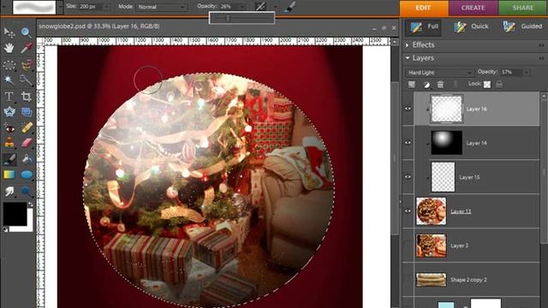Open the brush Size dropdown
The height and width of the screenshot is (308, 548).
106,7
